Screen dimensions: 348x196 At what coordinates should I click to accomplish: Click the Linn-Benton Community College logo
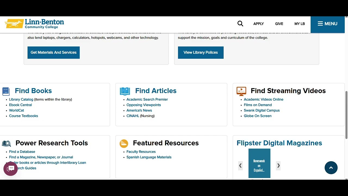pos(34,24)
